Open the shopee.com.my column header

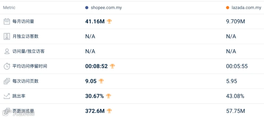pyautogui.click(x=106, y=8)
